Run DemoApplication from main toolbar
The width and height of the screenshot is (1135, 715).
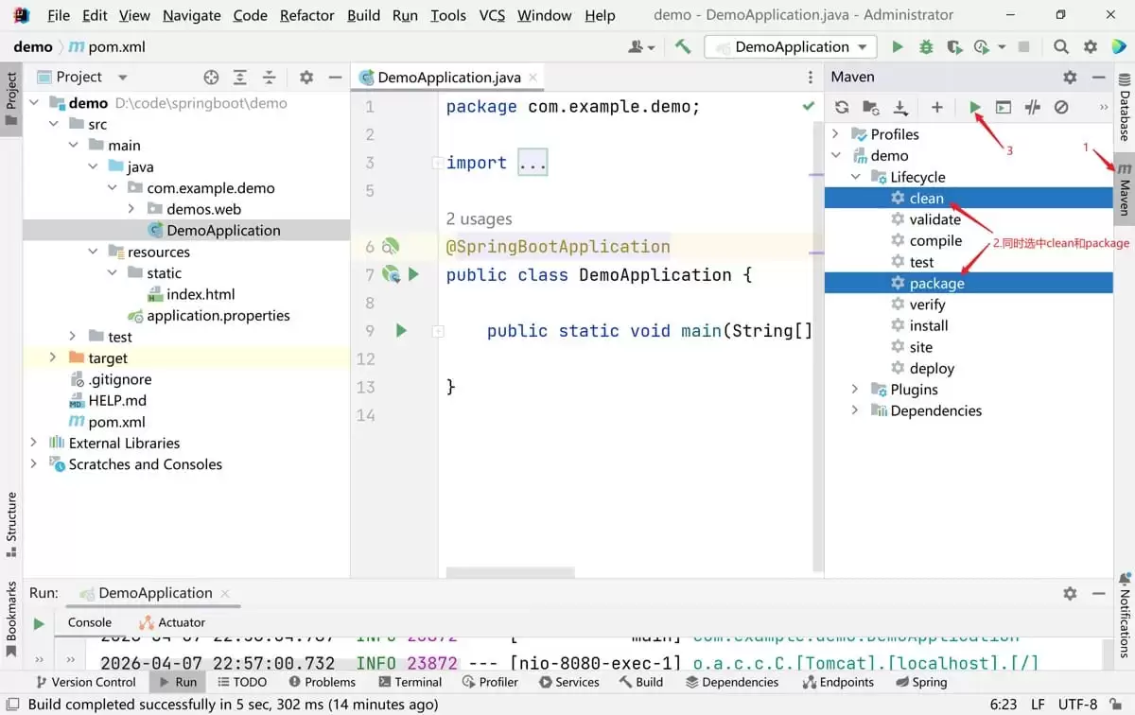[x=898, y=46]
